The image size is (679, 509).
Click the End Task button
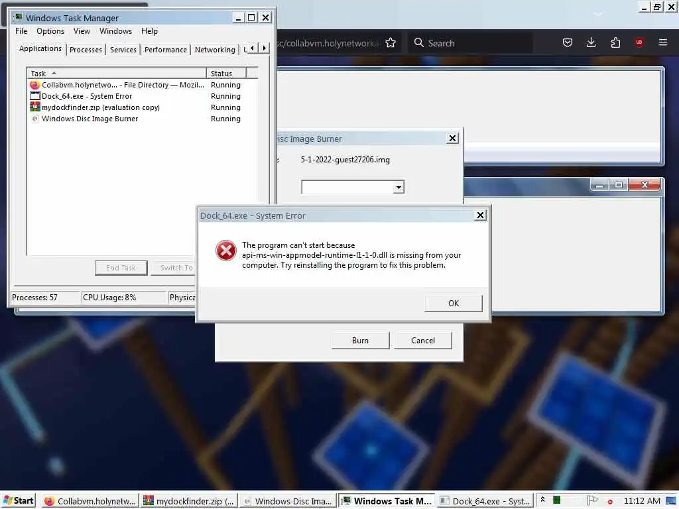point(121,268)
